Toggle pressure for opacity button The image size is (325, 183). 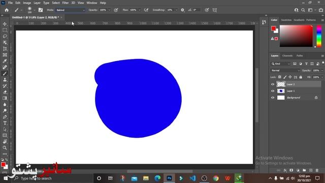(x=116, y=10)
